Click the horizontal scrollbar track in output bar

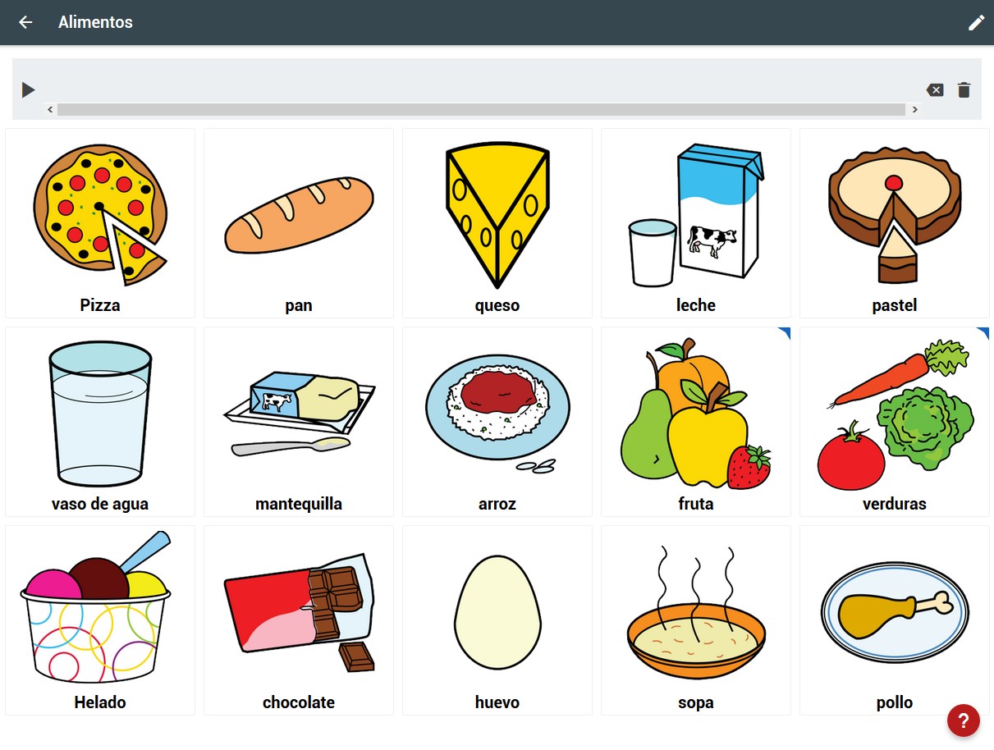pos(481,109)
